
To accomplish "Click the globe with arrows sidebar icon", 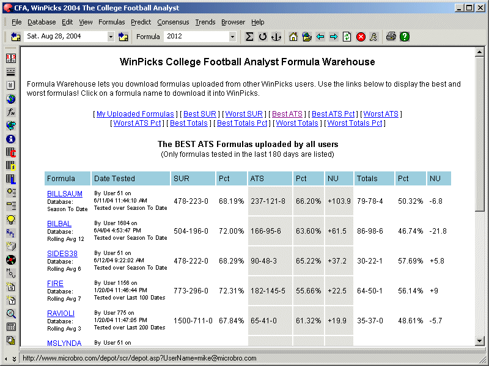I will point(11,126).
